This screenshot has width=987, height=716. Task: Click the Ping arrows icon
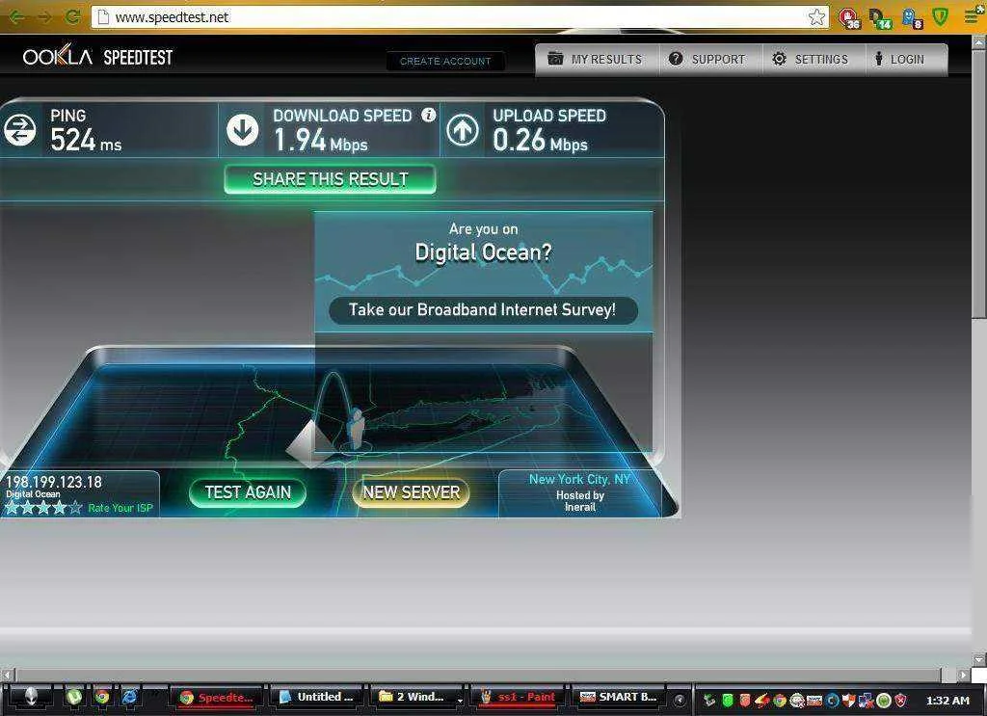point(20,130)
